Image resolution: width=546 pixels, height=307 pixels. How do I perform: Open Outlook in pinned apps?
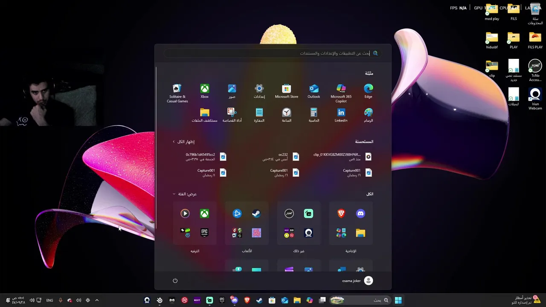314,91
